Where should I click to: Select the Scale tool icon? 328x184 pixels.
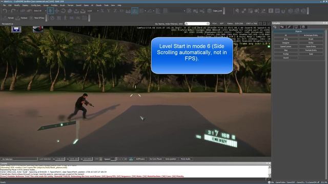click(x=70, y=11)
